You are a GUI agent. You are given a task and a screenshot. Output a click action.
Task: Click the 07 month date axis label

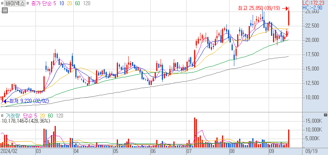tap(189, 151)
